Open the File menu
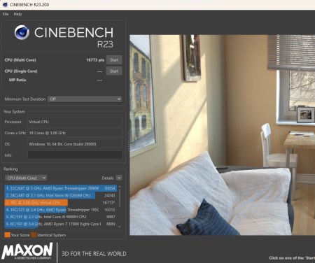 [6, 14]
